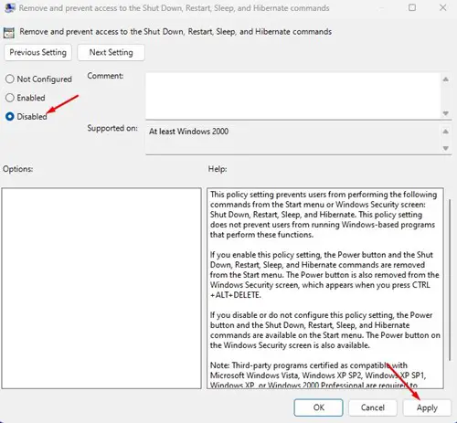
Task: Click the 'Help:' label
Action: 218,169
